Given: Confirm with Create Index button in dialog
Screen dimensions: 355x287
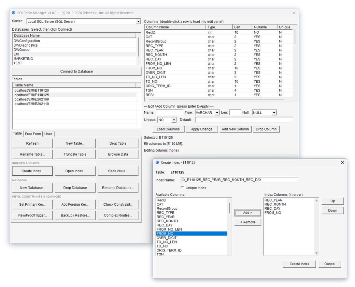Looking at the screenshot, I should pos(299,264).
